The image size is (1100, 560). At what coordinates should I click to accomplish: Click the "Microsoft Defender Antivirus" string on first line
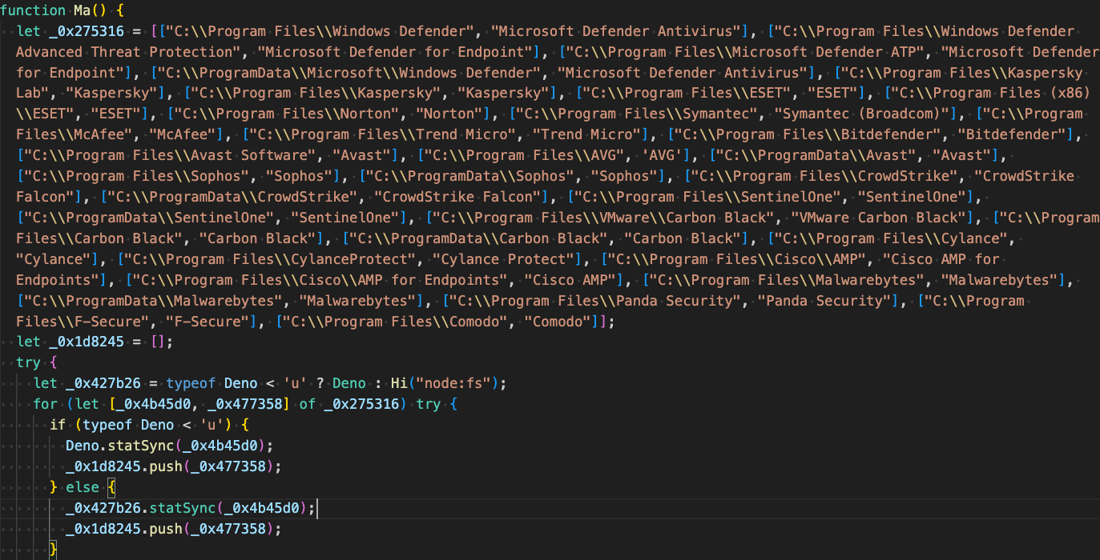pos(614,31)
